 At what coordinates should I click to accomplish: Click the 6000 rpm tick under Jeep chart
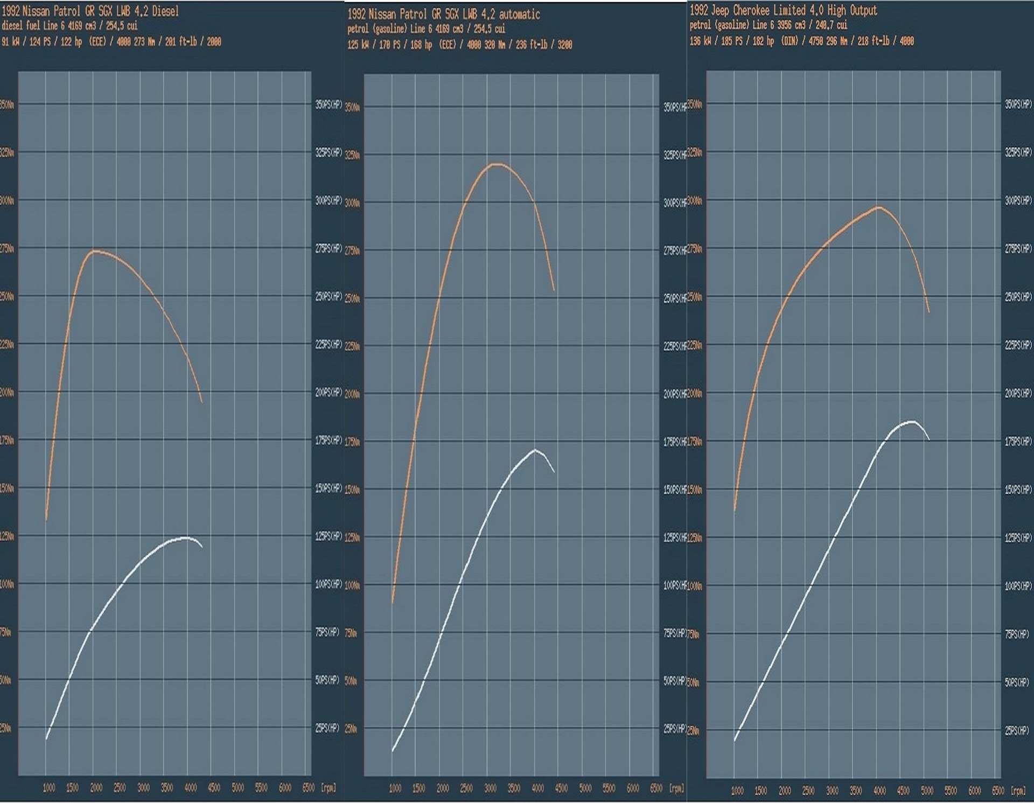(974, 791)
